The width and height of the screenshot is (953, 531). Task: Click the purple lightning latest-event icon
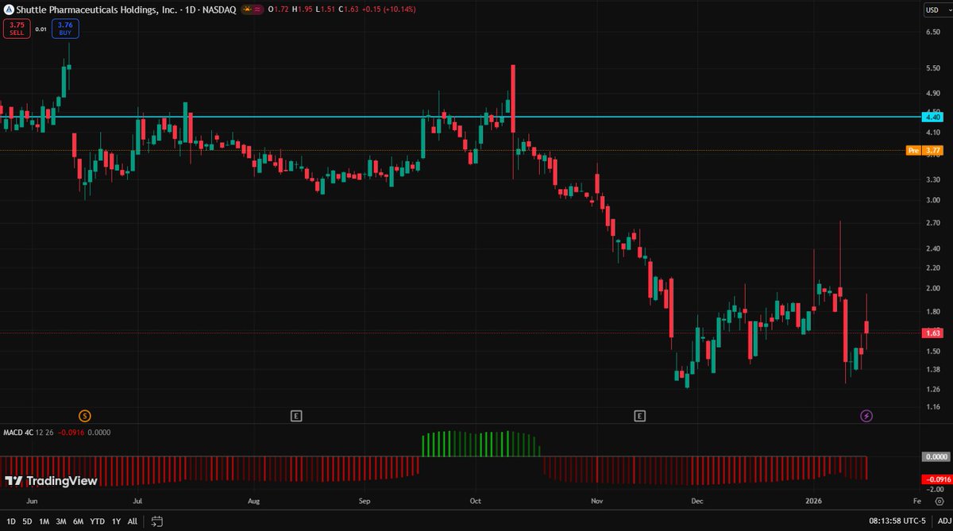tap(866, 415)
